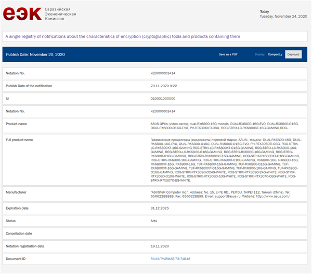
Task: Click the 'Status' label
Action: tap(10, 221)
